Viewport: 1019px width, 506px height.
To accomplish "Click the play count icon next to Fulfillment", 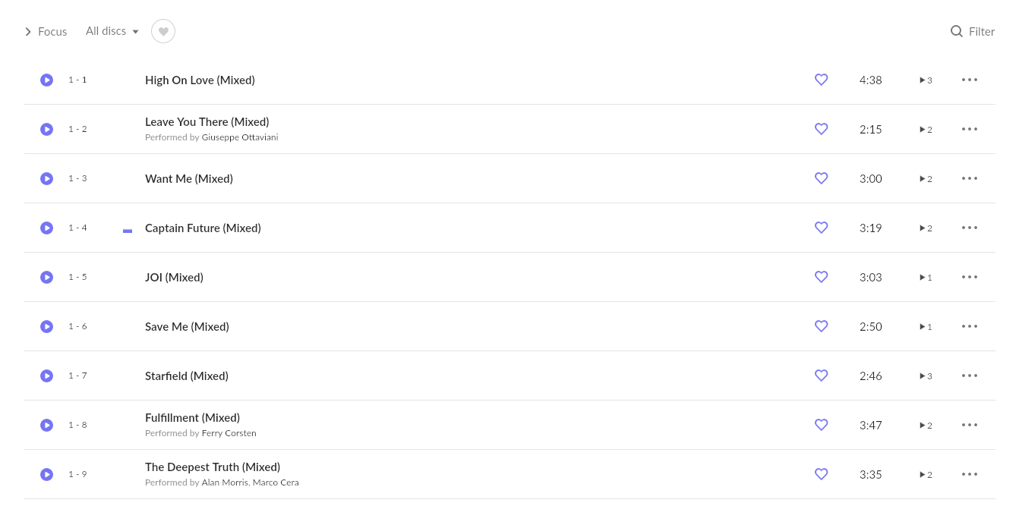I will 925,425.
